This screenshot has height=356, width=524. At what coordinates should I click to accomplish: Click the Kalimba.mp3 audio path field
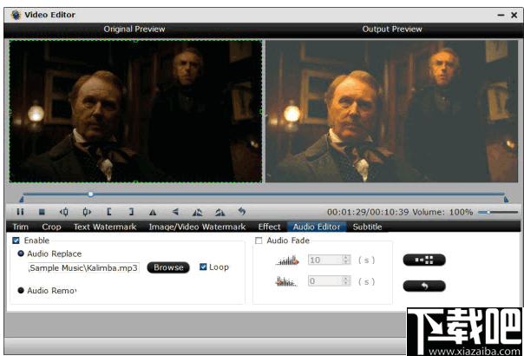pyautogui.click(x=83, y=267)
